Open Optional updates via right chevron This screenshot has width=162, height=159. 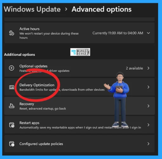tap(148, 68)
